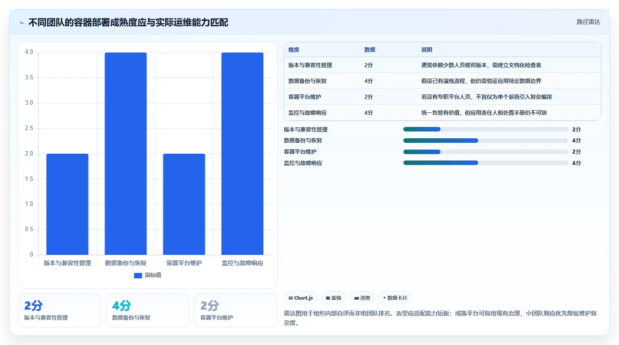Click x-axis label 数据备份与恢复
This screenshot has width=619, height=345.
click(x=126, y=263)
